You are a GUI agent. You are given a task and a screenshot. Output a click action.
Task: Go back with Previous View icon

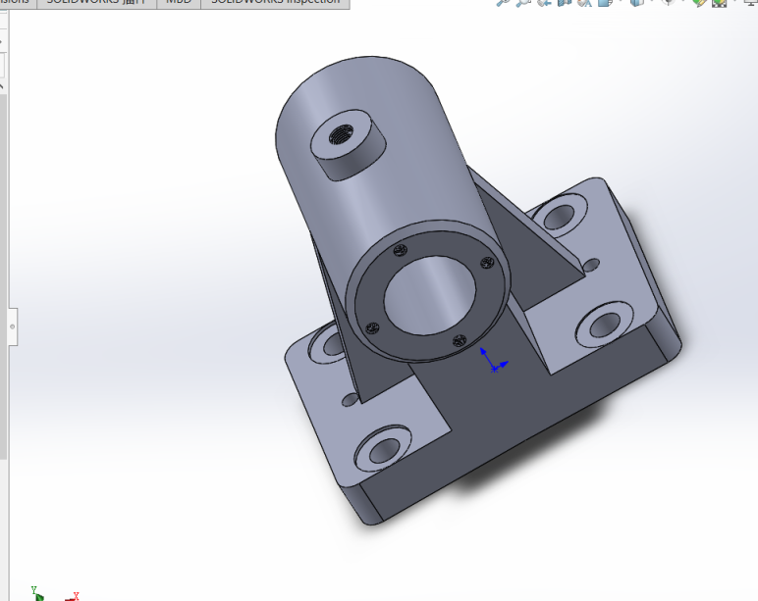(544, 2)
